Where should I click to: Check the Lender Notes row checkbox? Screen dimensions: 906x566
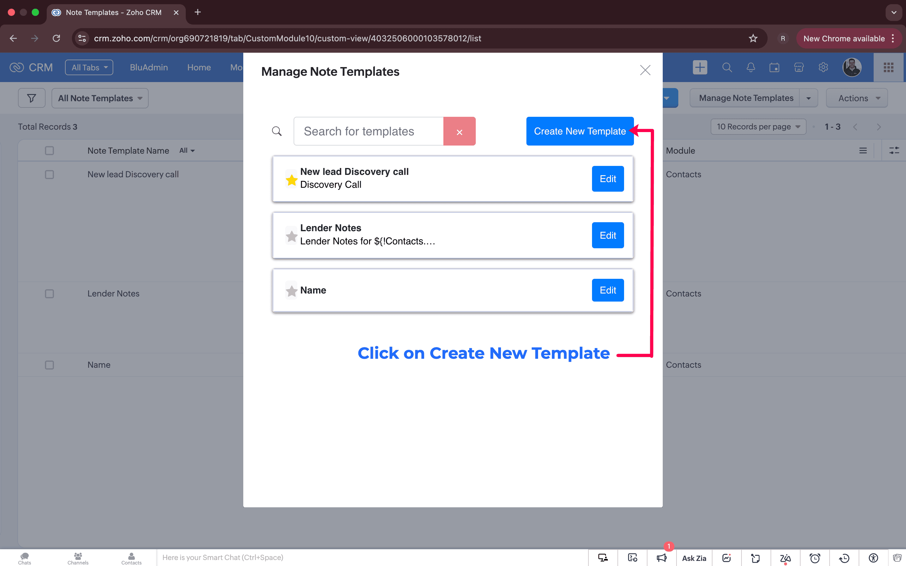(x=49, y=294)
